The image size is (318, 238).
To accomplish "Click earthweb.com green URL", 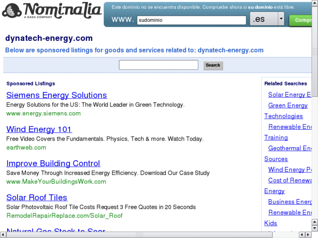I will pos(26,148).
